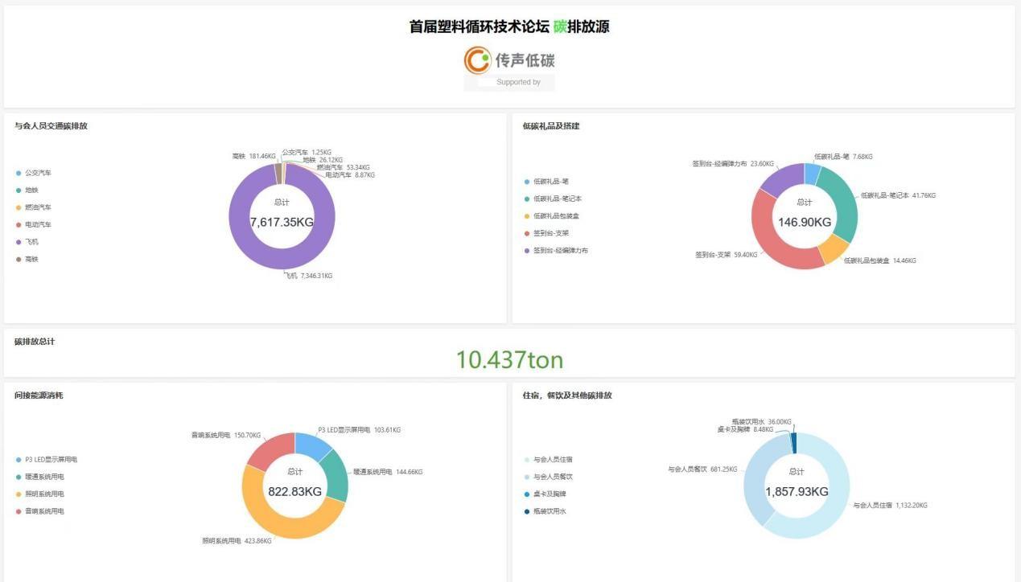
Task: Toggle 瓶装饮用水 legend entry
Action: pos(545,511)
